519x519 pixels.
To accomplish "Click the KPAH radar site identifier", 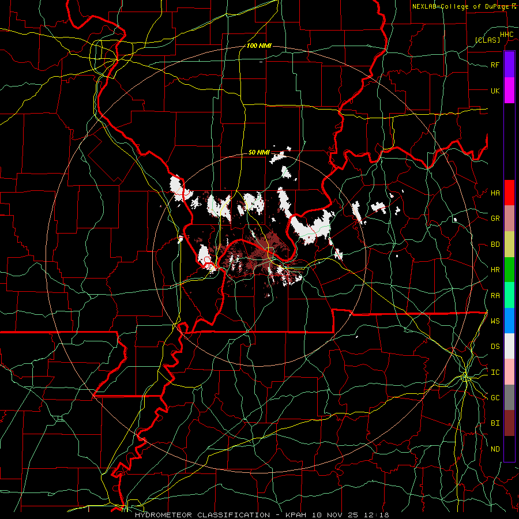I will click(x=297, y=515).
